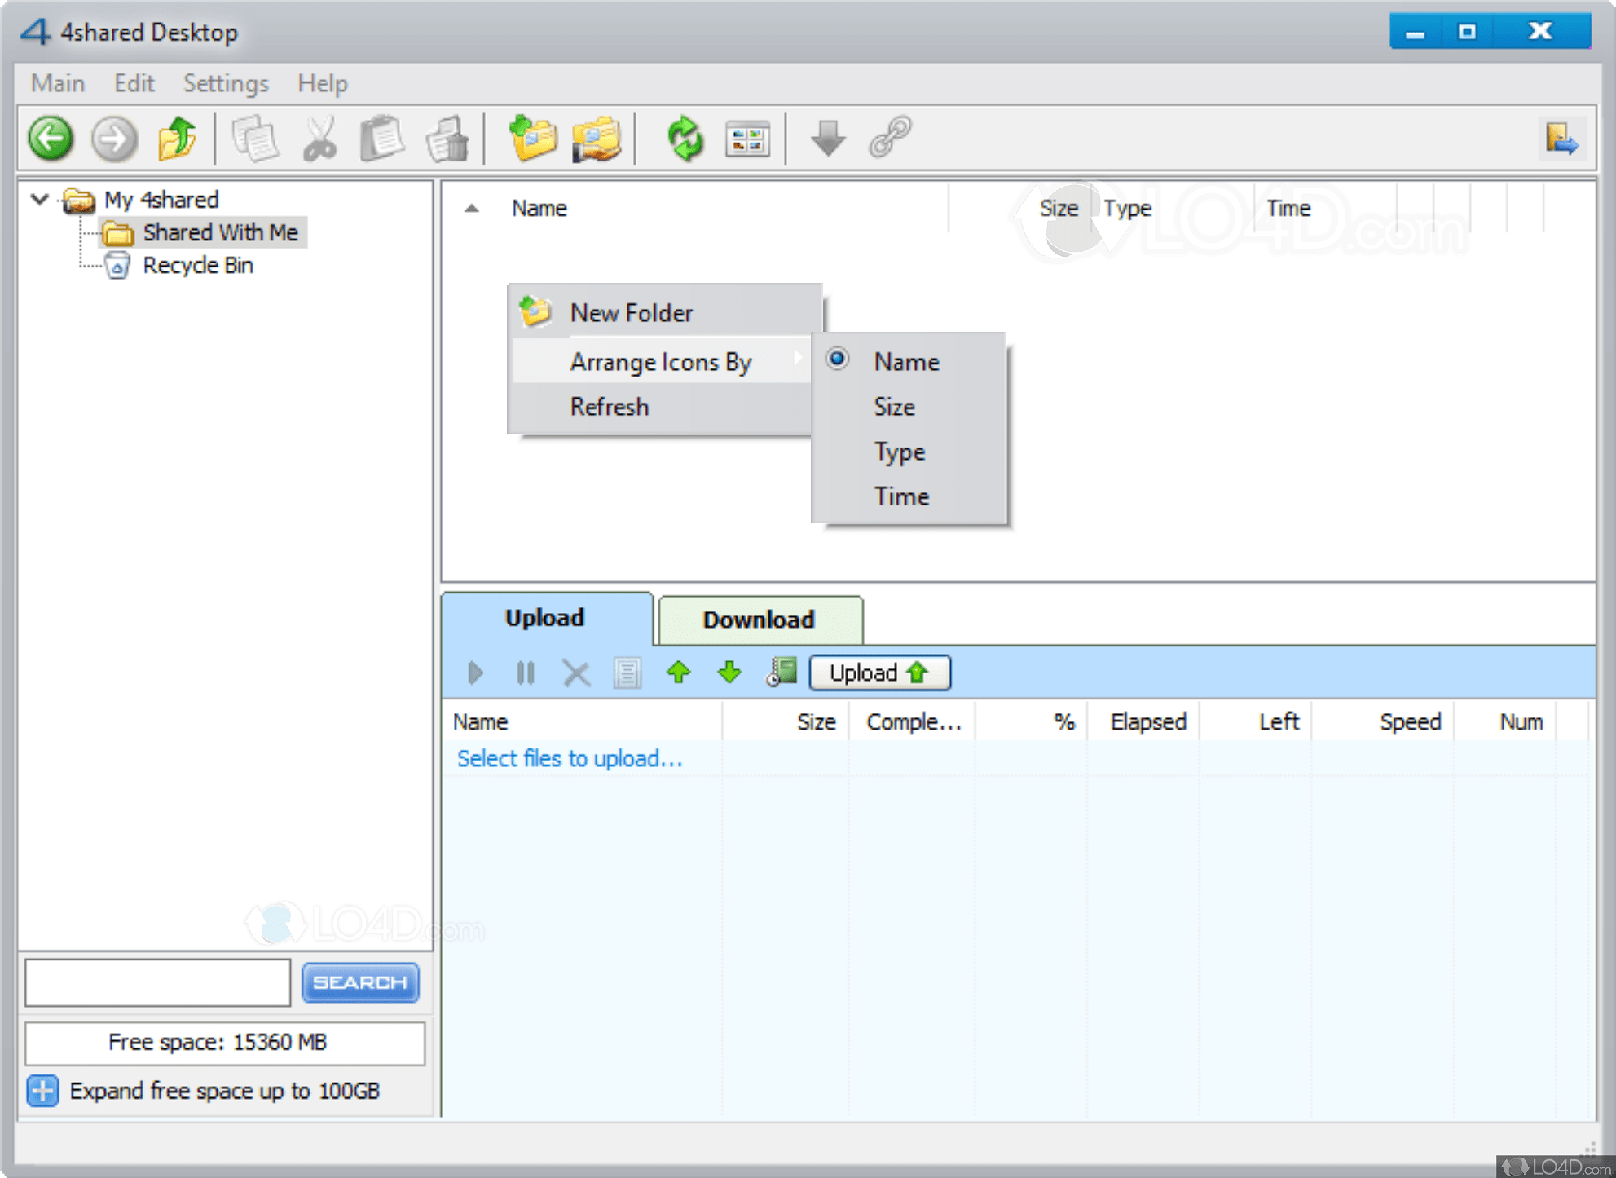
Task: Click the New Folder toolbar icon
Action: (x=533, y=138)
